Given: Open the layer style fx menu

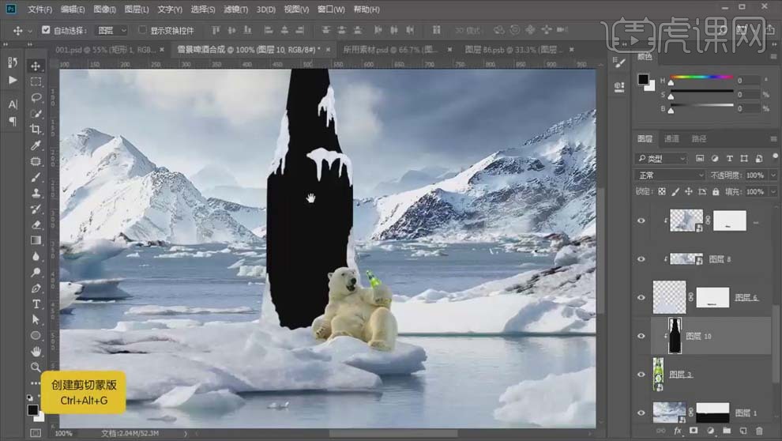Looking at the screenshot, I should (678, 431).
